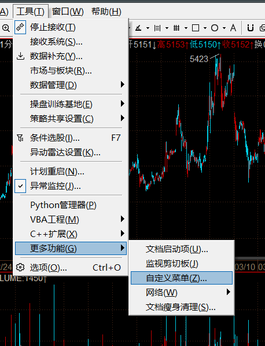The height and width of the screenshot is (346, 265).
Task: Choose 自定义菜单(Z)... submenu entry
Action: (x=182, y=278)
